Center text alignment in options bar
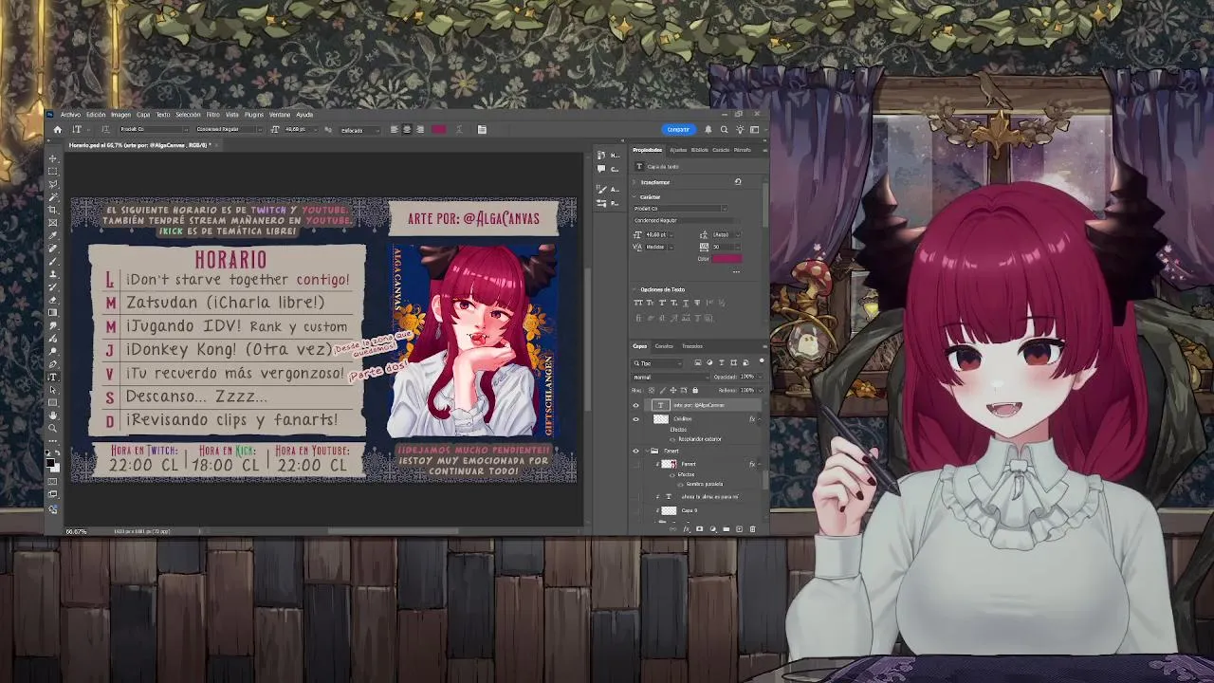The width and height of the screenshot is (1214, 683). 407,130
